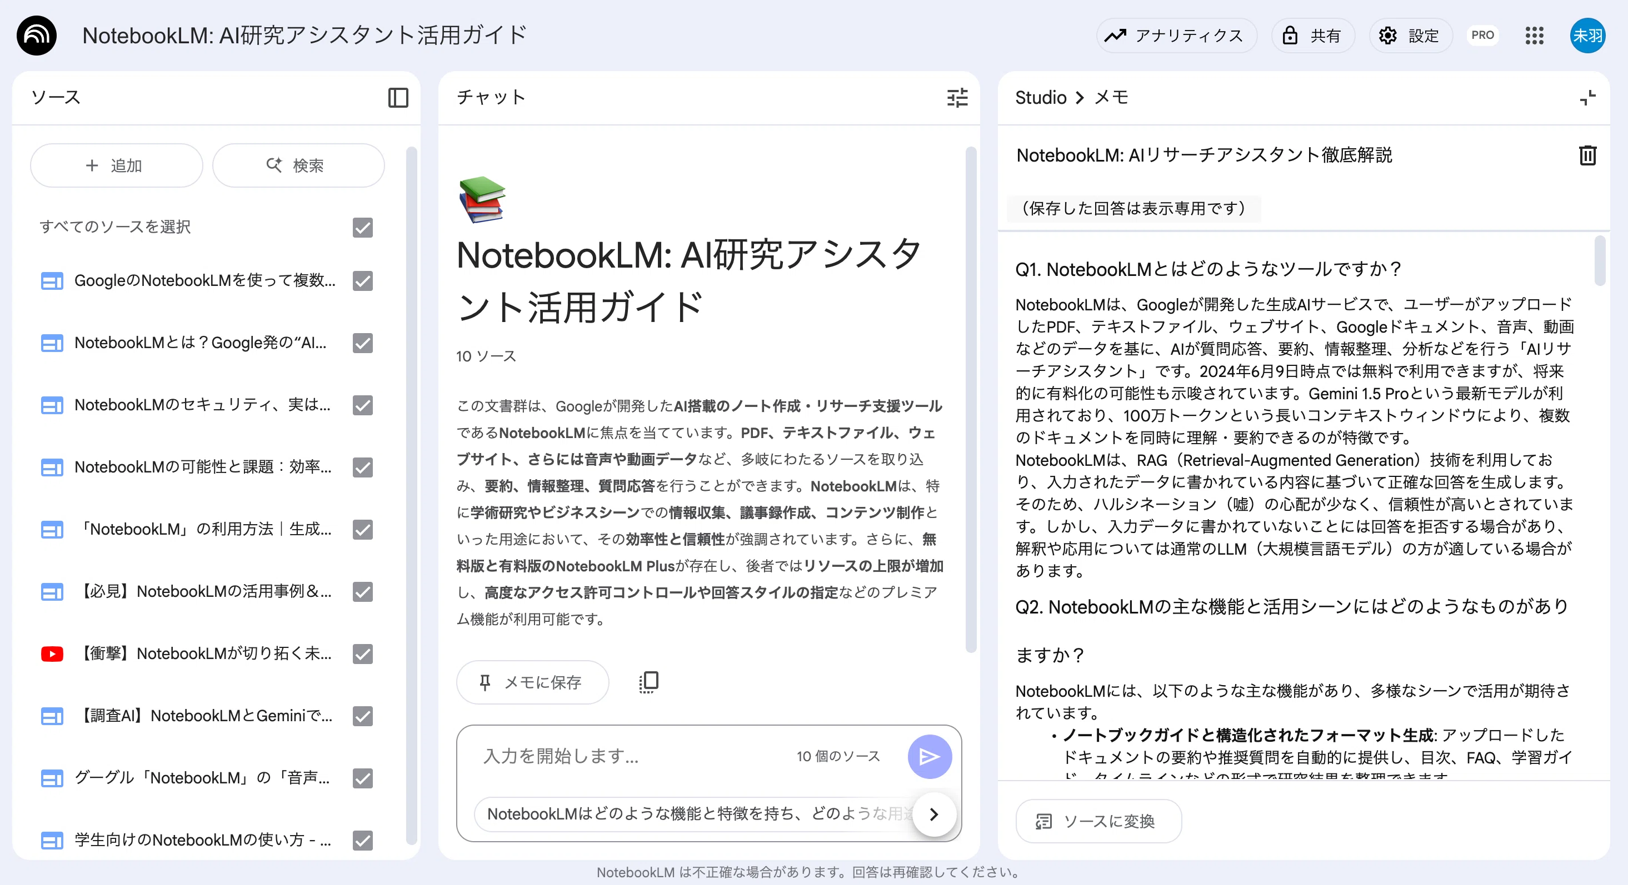
Task: Click document icon for グーグル「NotebookLM」の「音声
Action: [52, 778]
